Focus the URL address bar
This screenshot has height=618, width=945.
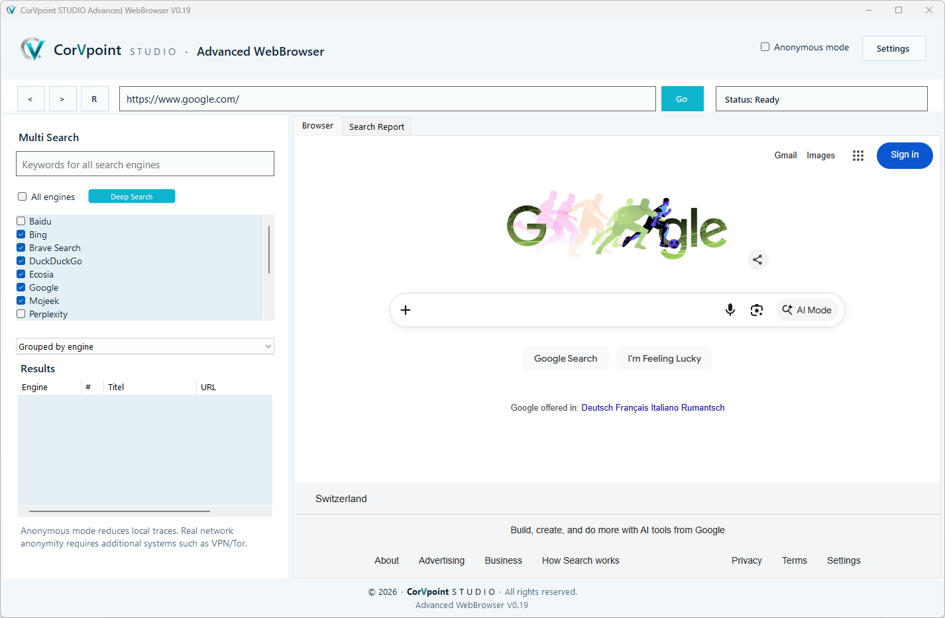coord(388,99)
